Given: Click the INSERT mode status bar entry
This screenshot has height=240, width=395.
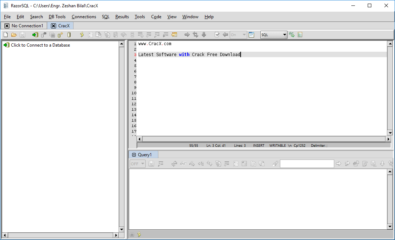Looking at the screenshot, I should pyautogui.click(x=259, y=145).
